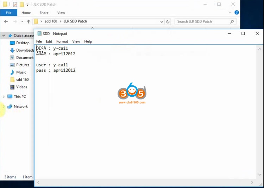Click 'sdd 160' in address breadcrumb
This screenshot has height=188, width=264.
click(x=51, y=21)
